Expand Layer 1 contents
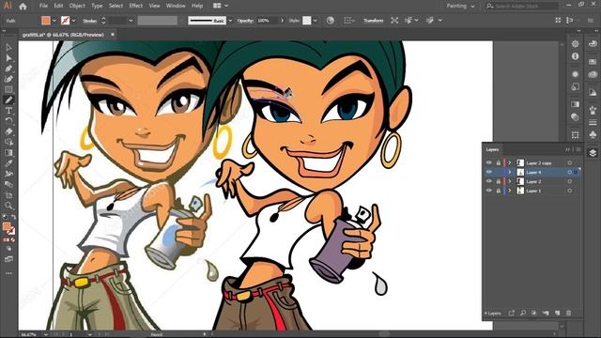 (510, 191)
